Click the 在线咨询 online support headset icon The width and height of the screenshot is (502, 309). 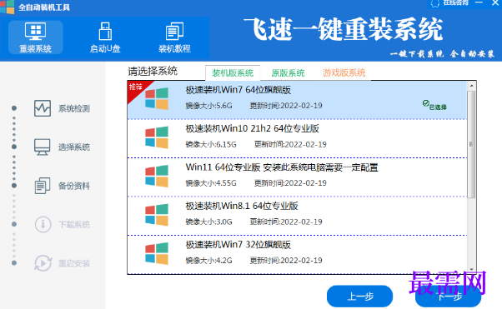tap(434, 3)
